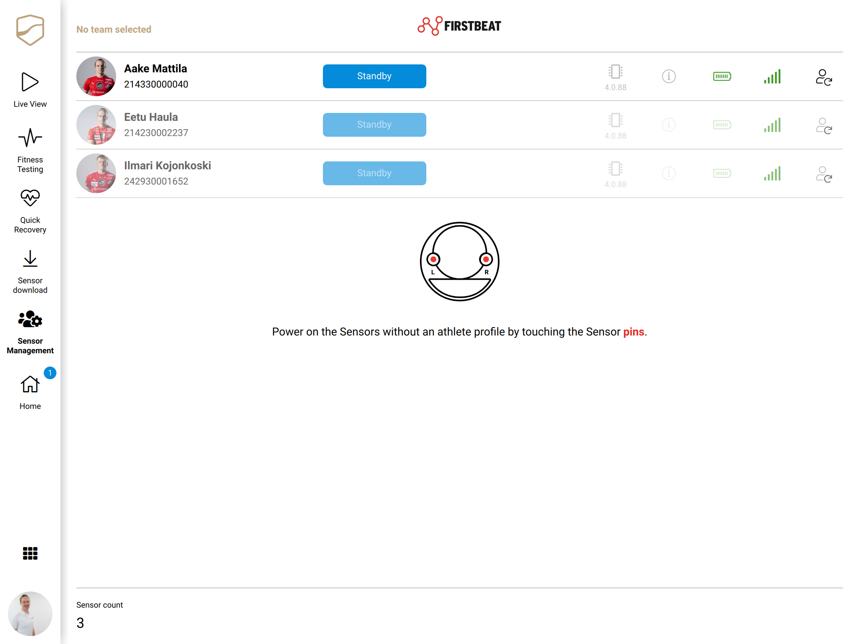Open user profile avatar at bottom left
This screenshot has height=644, width=859.
coord(30,613)
